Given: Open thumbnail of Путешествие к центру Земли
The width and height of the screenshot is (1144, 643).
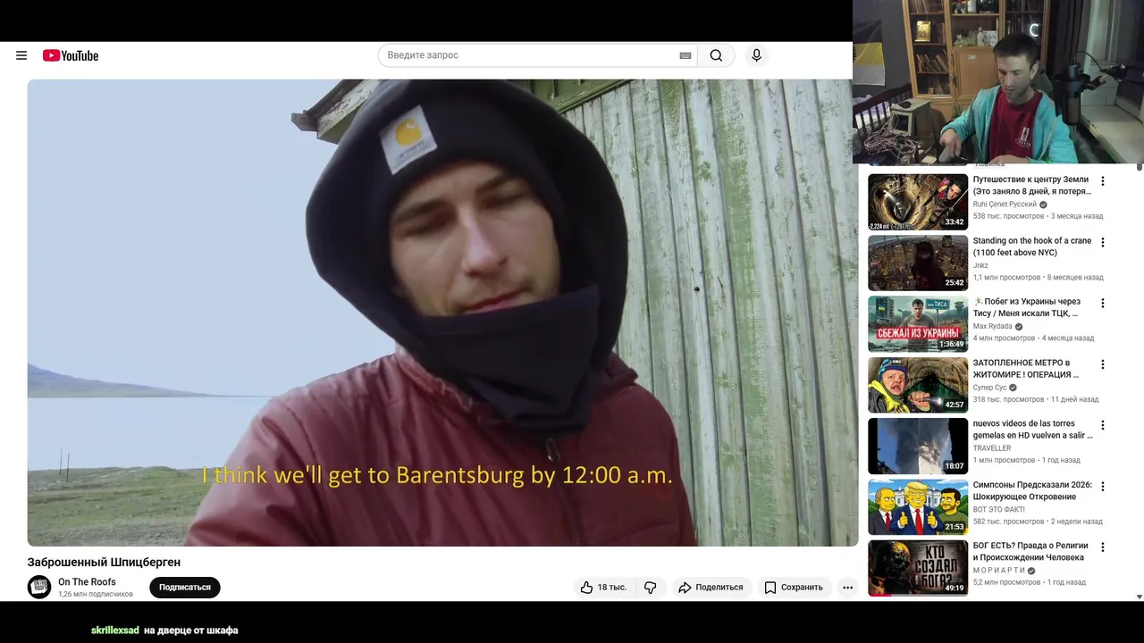Looking at the screenshot, I should (918, 202).
